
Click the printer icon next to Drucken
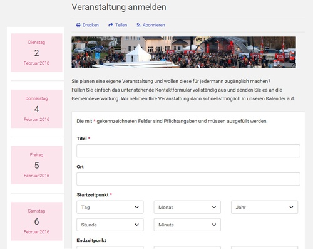78,25
